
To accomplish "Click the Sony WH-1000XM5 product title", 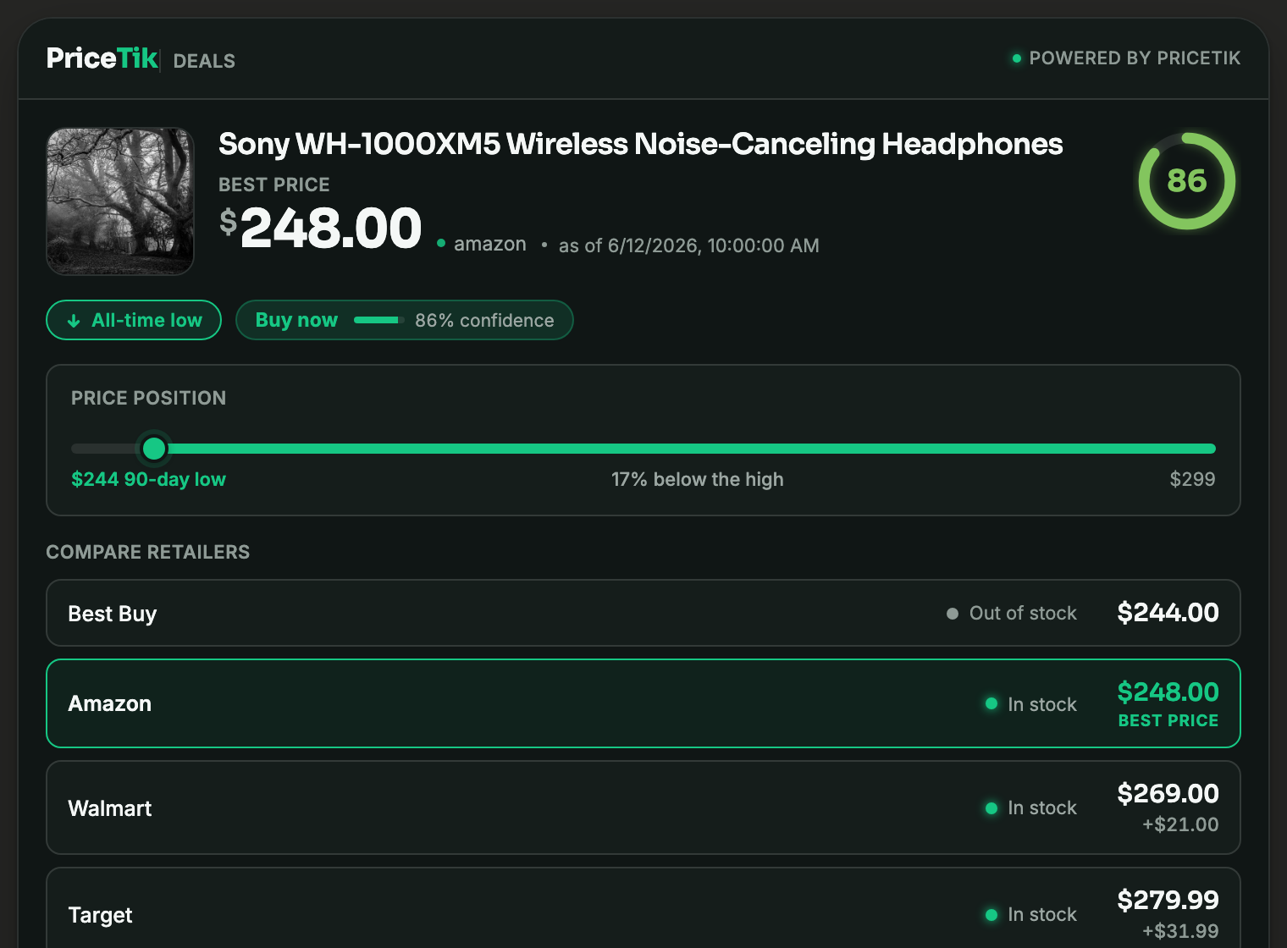I will tap(640, 144).
